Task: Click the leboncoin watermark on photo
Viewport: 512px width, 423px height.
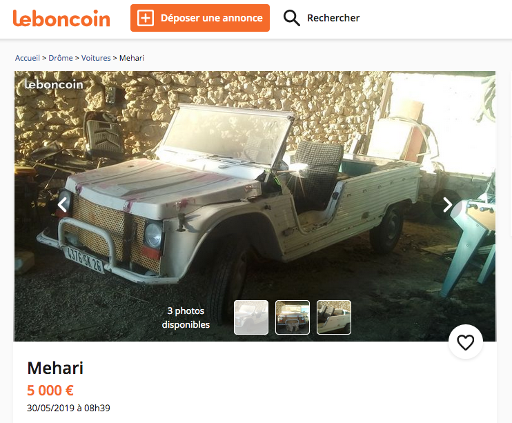Action: [x=54, y=85]
